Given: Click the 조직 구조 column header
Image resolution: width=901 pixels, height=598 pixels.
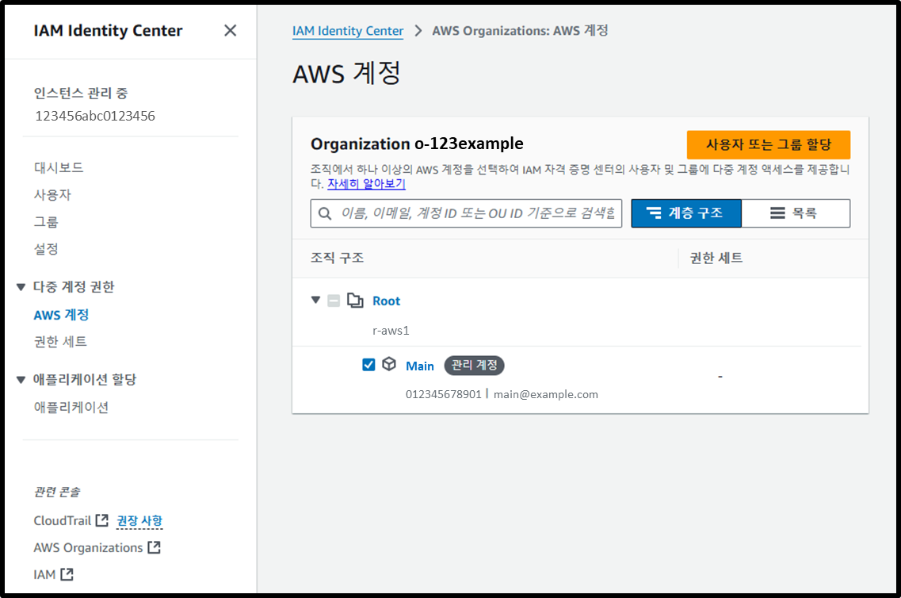Looking at the screenshot, I should coord(338,258).
